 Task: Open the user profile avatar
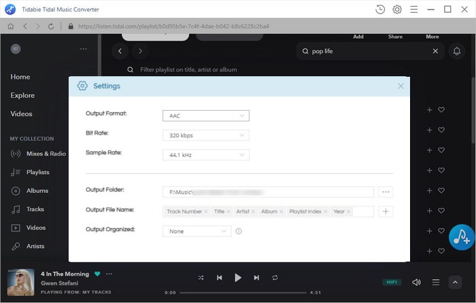[x=16, y=49]
